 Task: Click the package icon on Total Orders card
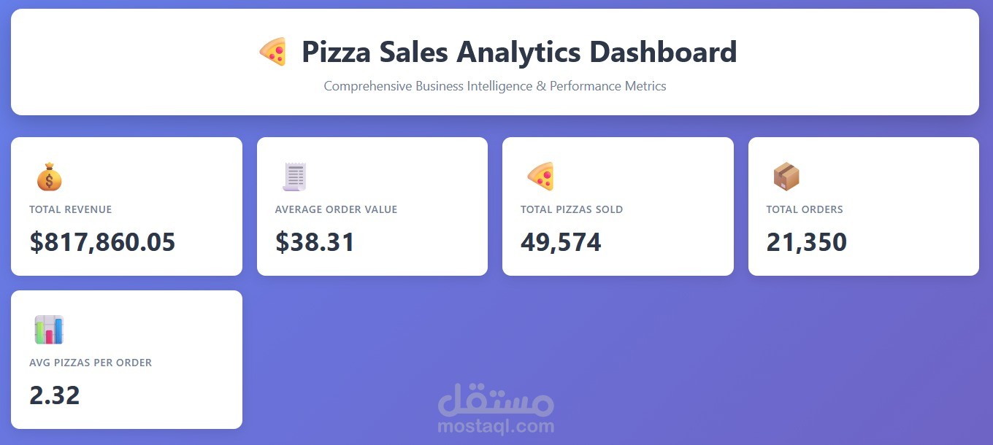[x=786, y=176]
